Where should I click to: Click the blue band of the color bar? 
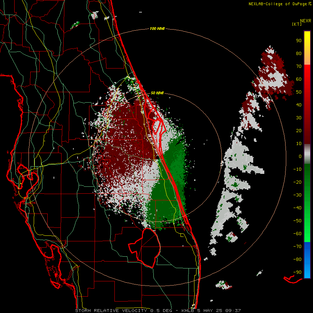tap(307, 260)
